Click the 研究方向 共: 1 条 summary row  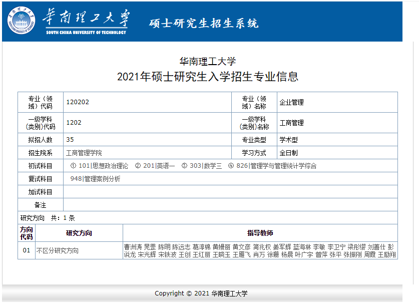click(208, 218)
